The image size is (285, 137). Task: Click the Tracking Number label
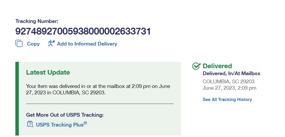(37, 21)
